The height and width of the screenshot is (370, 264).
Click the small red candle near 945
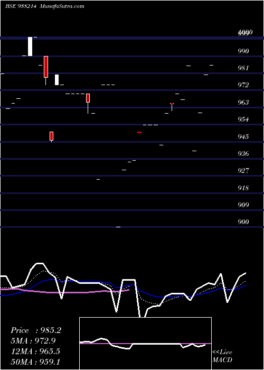coord(51,136)
